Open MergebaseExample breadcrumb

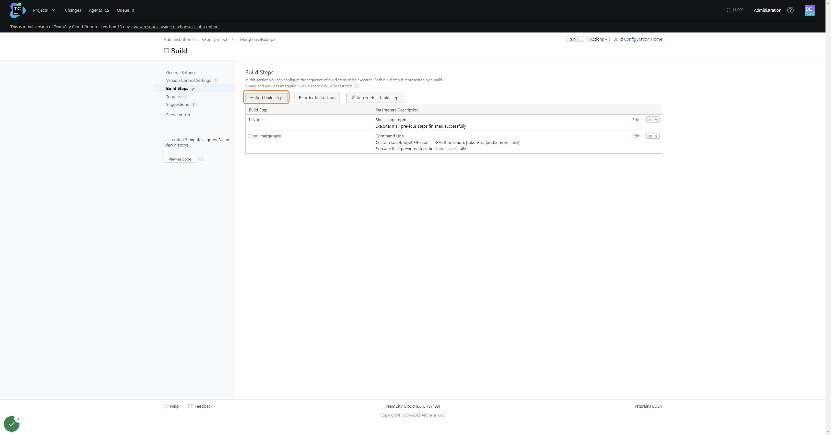(258, 39)
